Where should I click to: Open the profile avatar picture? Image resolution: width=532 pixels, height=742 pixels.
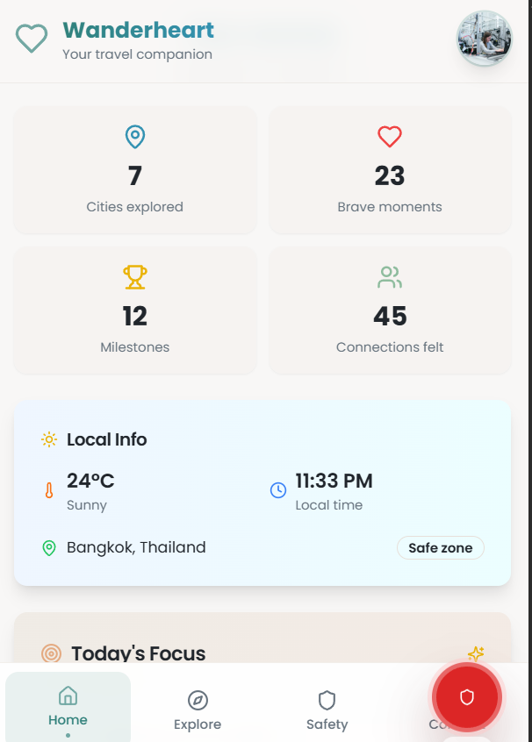484,39
